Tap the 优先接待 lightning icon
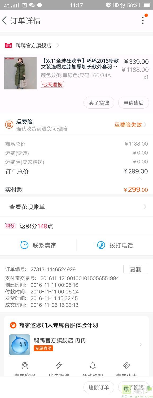Image resolution: width=153 pixels, height=398 pixels. pyautogui.click(x=59, y=366)
